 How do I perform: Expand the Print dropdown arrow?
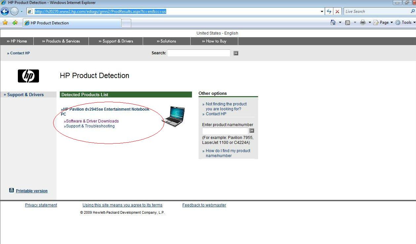tap(370, 22)
